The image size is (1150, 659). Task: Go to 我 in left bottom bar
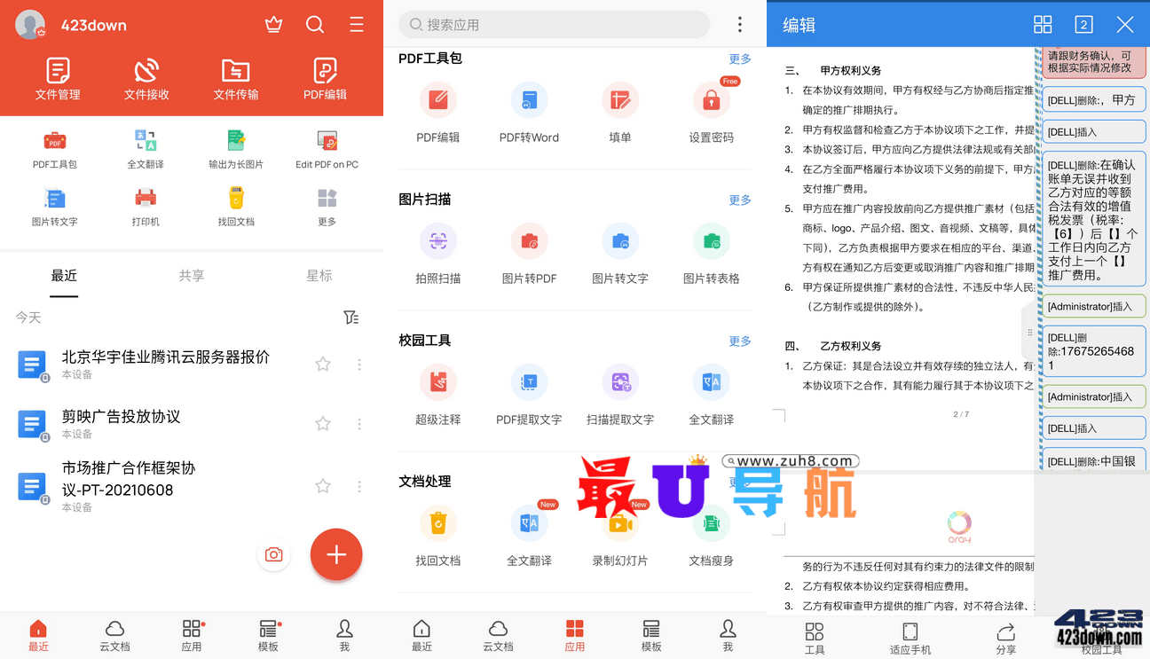344,635
